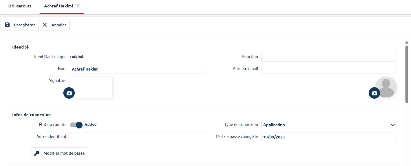The height and width of the screenshot is (166, 411).
Task: Close the Achraf Hakimi tab
Action: [78, 6]
